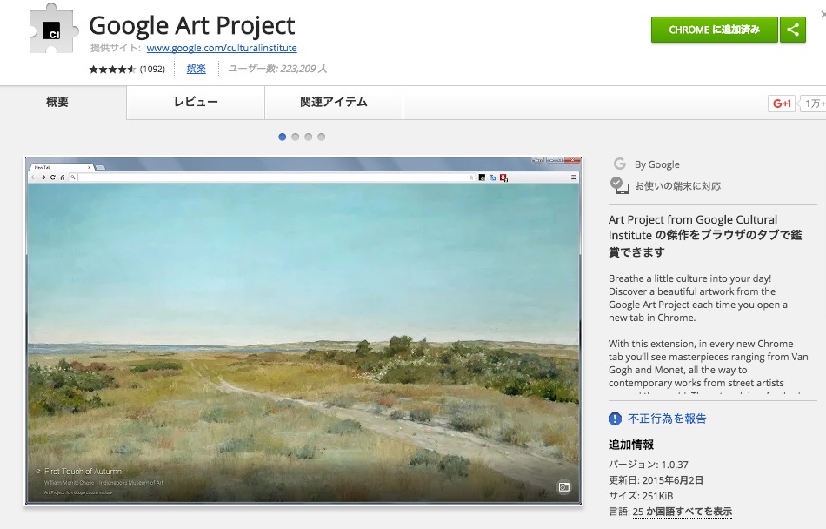Click the star rating (1092)
Screen dimensions: 826x529
pyautogui.click(x=126, y=69)
